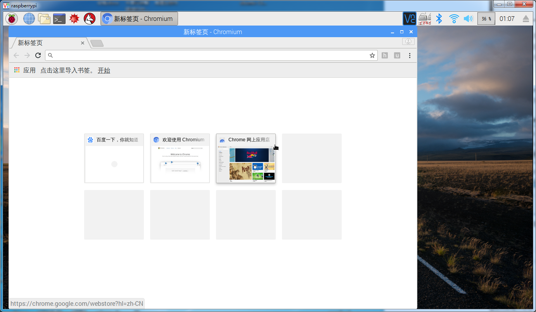Open the Bluetooth tray menu

point(439,19)
